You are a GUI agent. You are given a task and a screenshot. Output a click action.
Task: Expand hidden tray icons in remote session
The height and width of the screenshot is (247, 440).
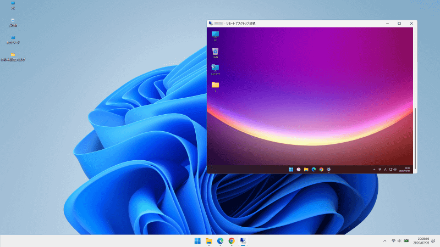click(374, 170)
